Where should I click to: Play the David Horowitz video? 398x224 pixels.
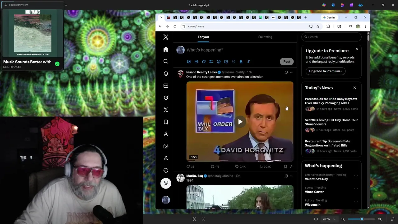(x=240, y=122)
